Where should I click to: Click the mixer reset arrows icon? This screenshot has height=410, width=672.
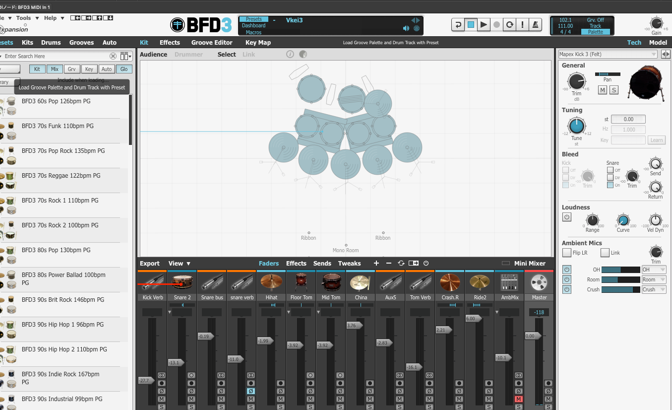(401, 263)
